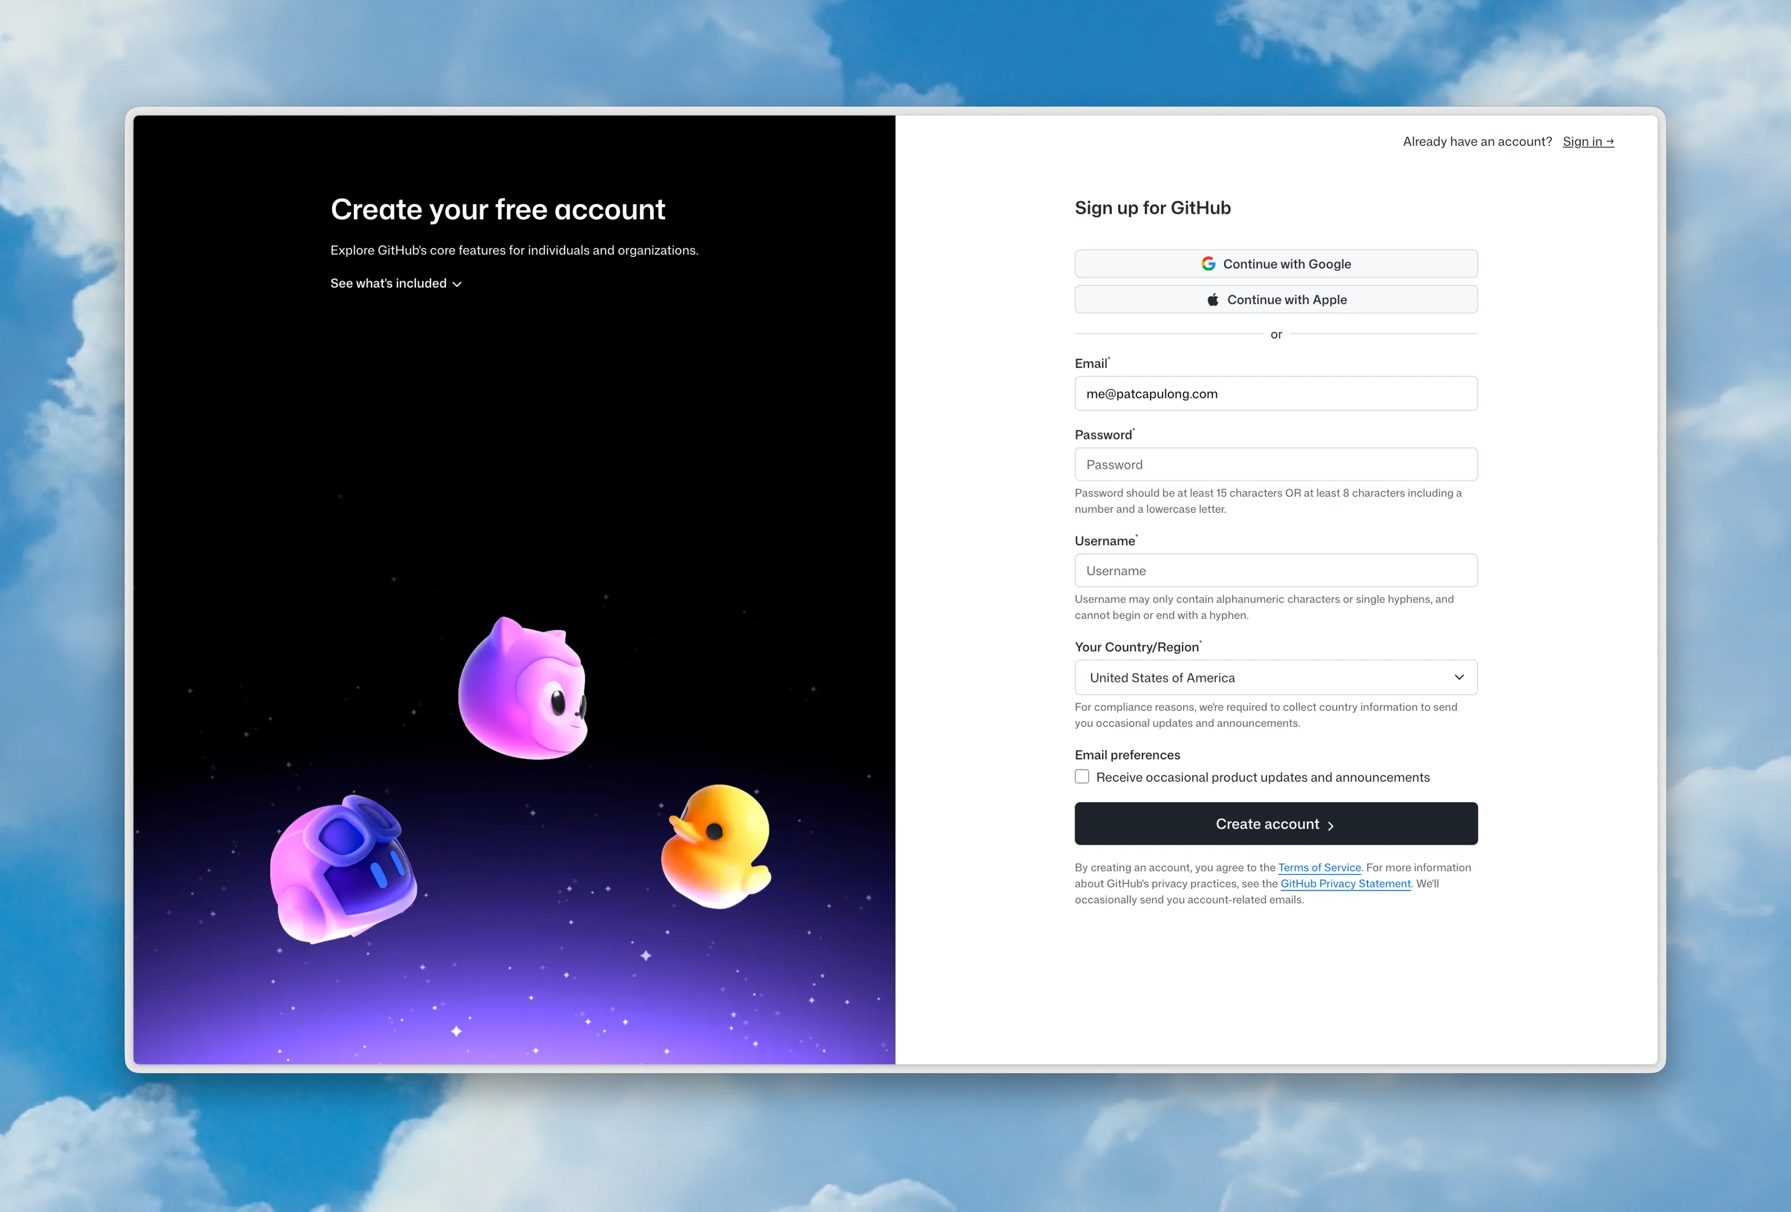Screen dimensions: 1791x1212
Task: Expand See what's included section
Action: (x=396, y=283)
